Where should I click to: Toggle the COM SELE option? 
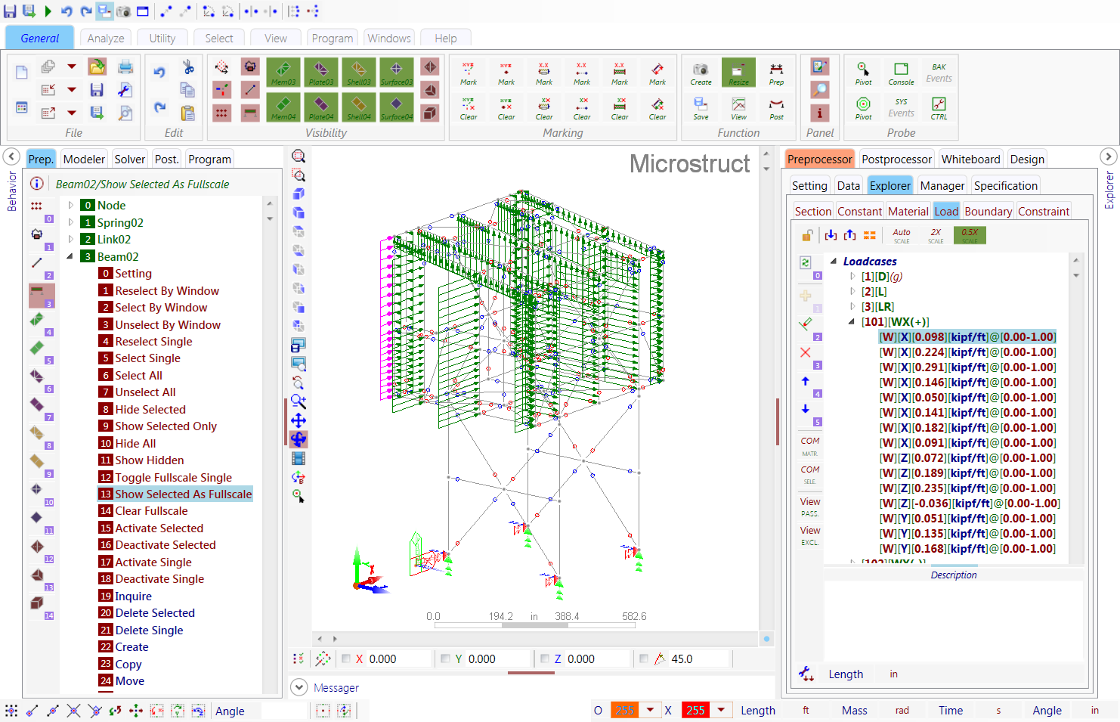click(810, 474)
